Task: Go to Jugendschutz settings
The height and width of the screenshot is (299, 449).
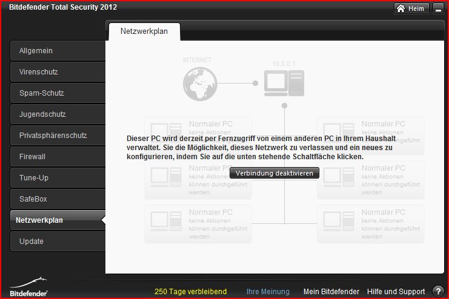Action: 58,114
